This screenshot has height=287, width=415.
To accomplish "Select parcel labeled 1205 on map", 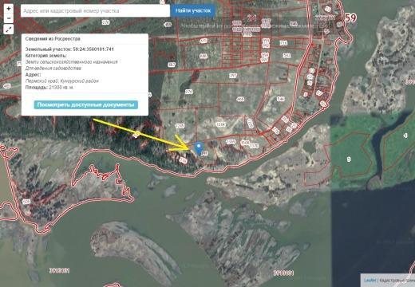I will (x=180, y=125).
